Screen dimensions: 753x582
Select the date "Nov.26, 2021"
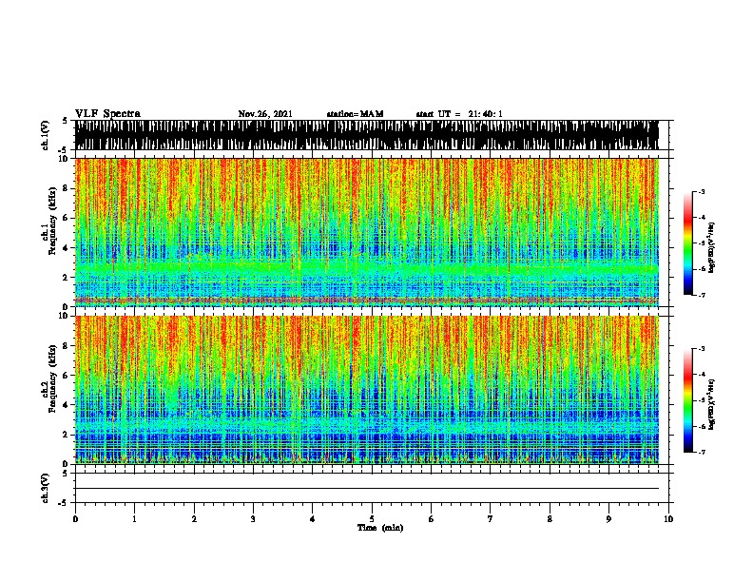tap(265, 114)
